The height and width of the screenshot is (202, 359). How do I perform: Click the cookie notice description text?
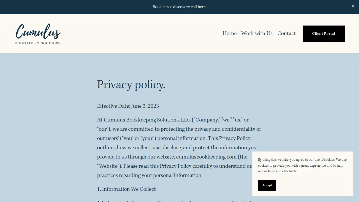(302, 165)
